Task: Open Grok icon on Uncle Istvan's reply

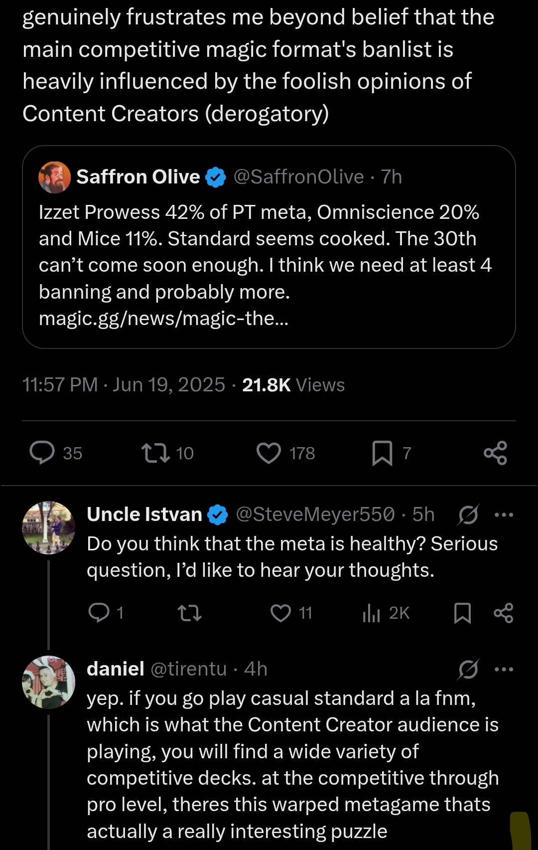Action: pos(468,515)
